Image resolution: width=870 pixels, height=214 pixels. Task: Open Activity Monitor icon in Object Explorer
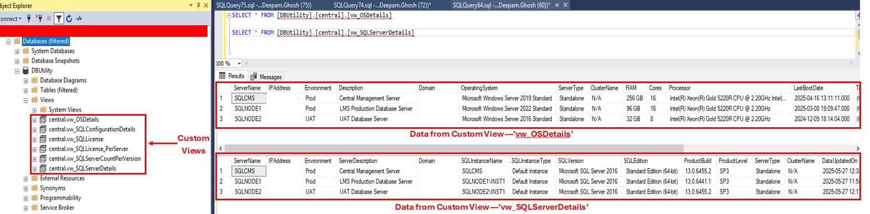pos(79,18)
